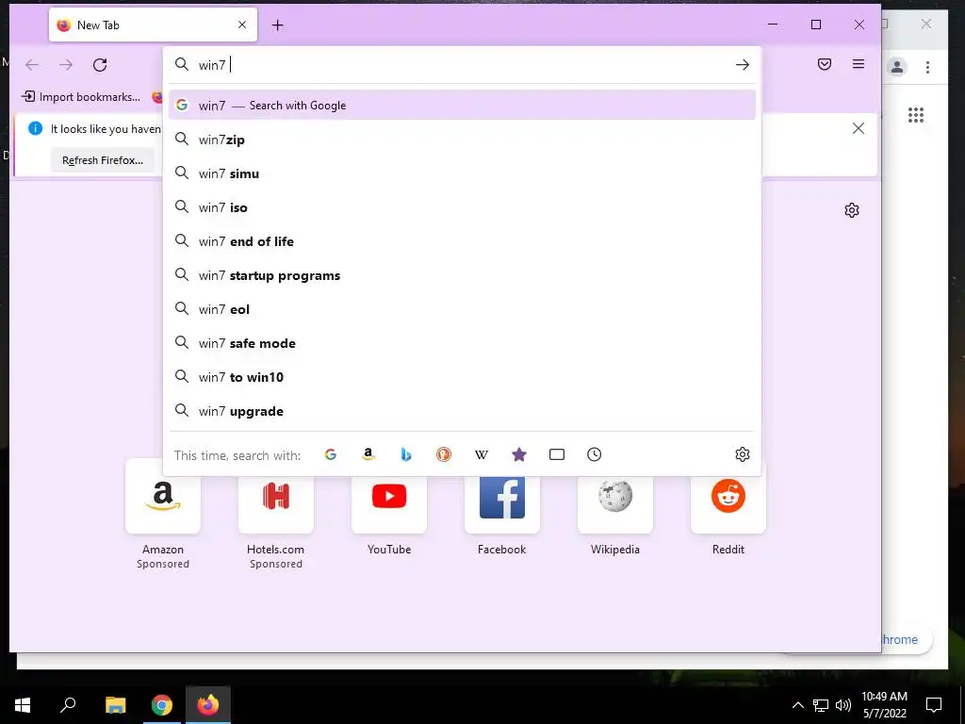The height and width of the screenshot is (724, 965).
Task: Open new tab personalize gear icon
Action: click(x=852, y=210)
